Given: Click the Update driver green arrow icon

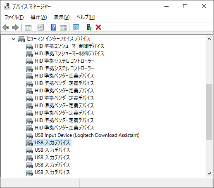Looking at the screenshot, I should coord(89,27).
